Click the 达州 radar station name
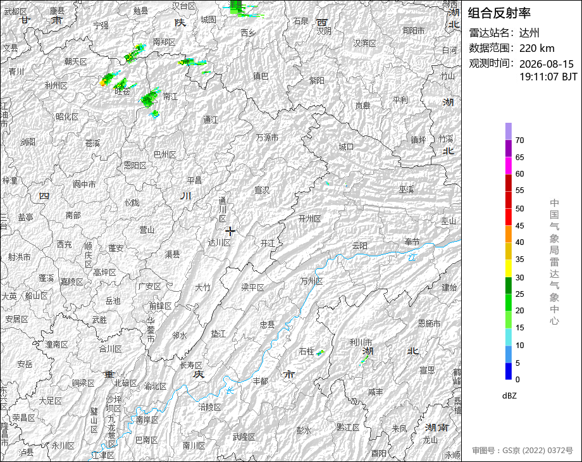Screen dimensions: 582x462 [x=529, y=33]
